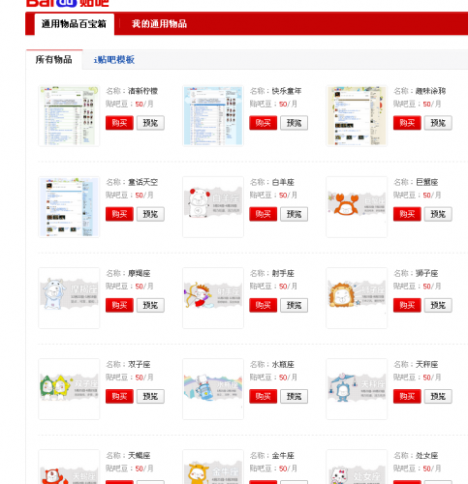Select the 水瓶座 rainbow image
This screenshot has width=468, height=484.
(213, 389)
